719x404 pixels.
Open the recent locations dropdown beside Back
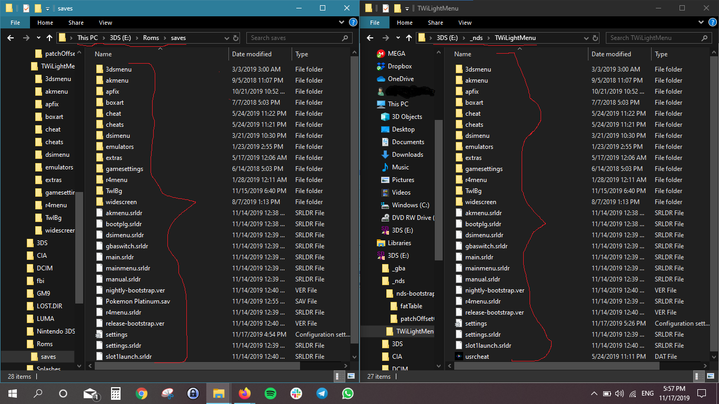point(37,37)
